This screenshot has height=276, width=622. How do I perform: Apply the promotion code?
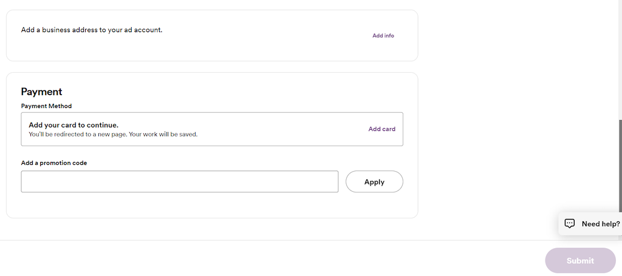click(374, 182)
